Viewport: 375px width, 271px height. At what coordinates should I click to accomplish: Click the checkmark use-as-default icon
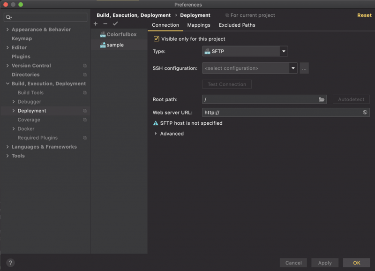115,24
